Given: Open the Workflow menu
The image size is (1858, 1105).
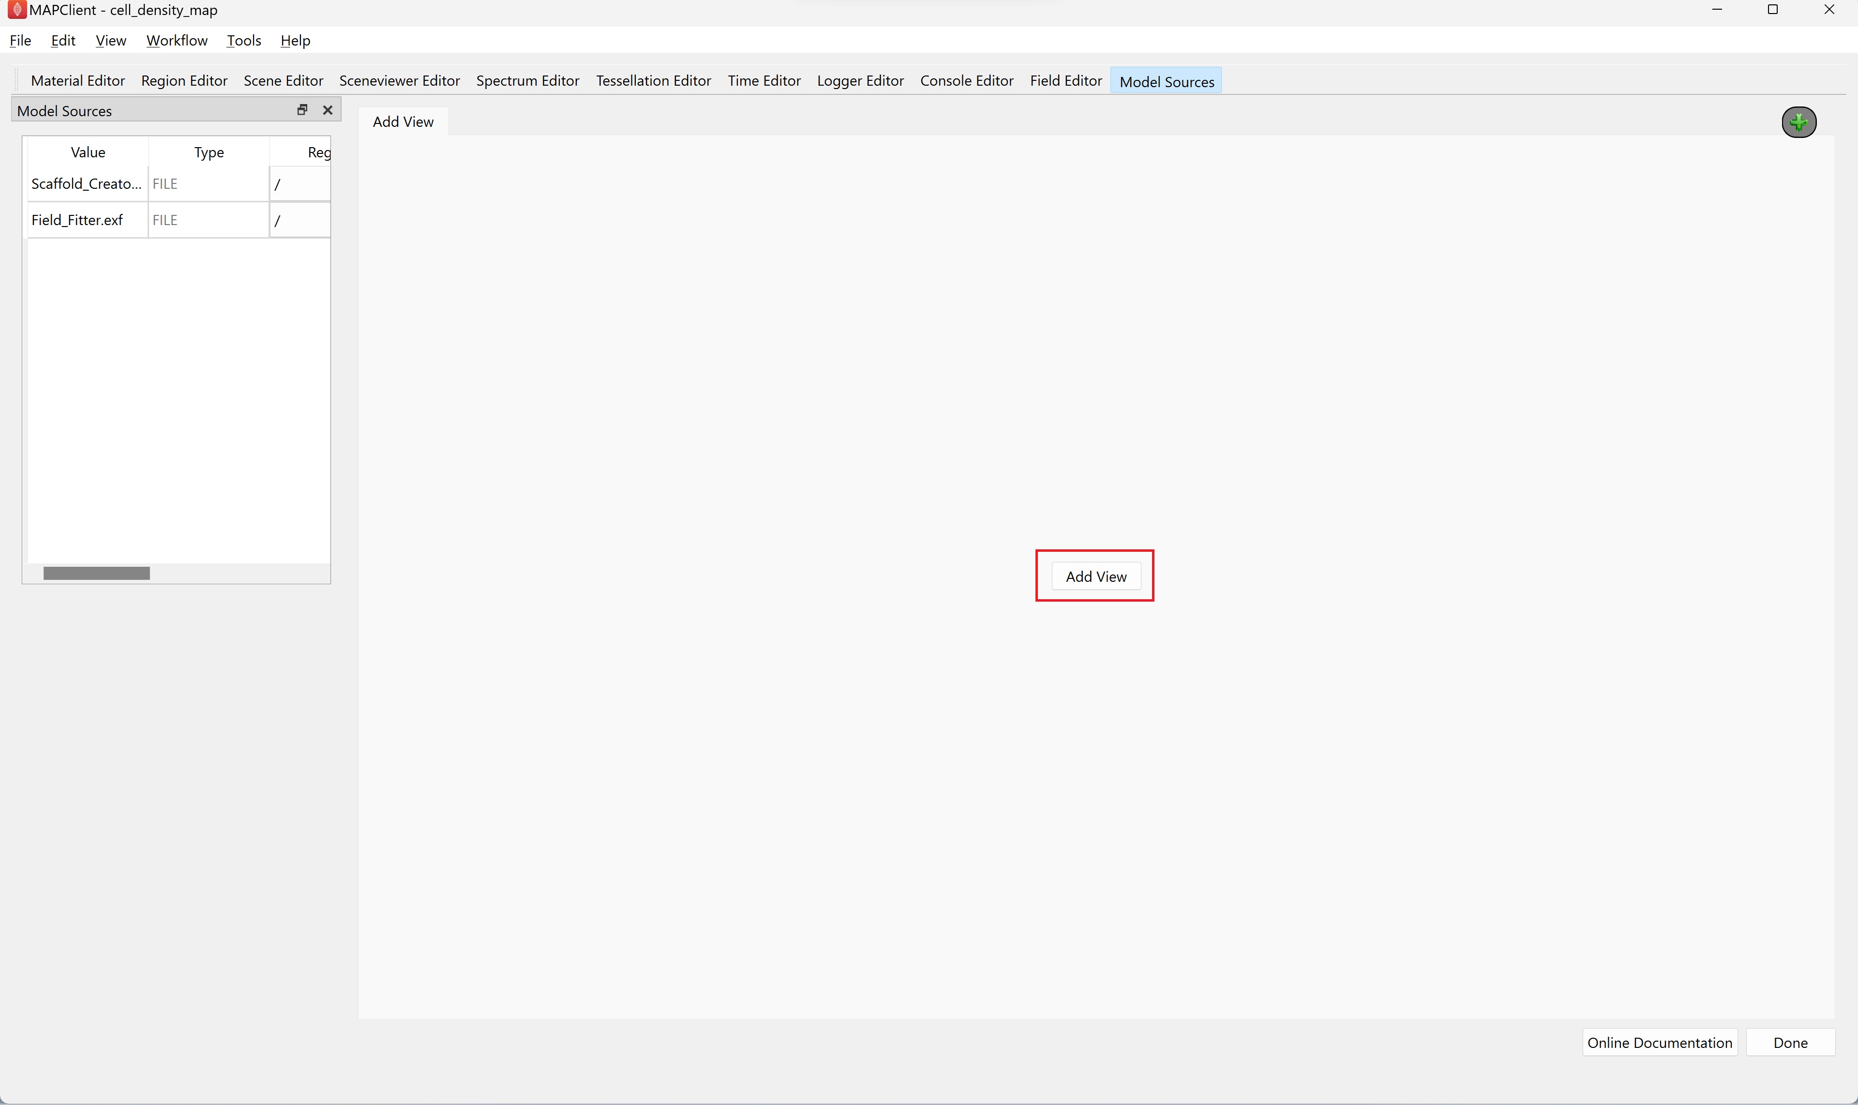Looking at the screenshot, I should (x=177, y=40).
